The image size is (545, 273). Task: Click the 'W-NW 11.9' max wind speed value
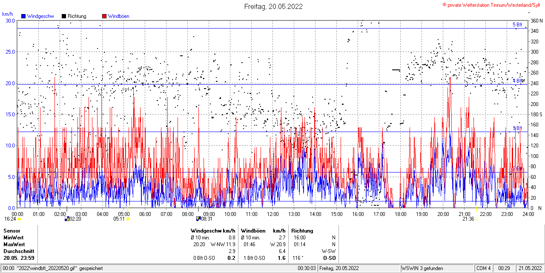tap(223, 244)
